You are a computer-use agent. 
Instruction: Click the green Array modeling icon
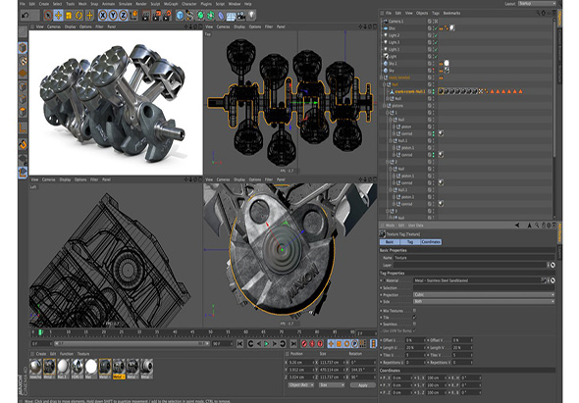click(211, 15)
